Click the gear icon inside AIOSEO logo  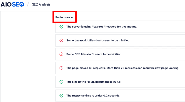[22, 4]
